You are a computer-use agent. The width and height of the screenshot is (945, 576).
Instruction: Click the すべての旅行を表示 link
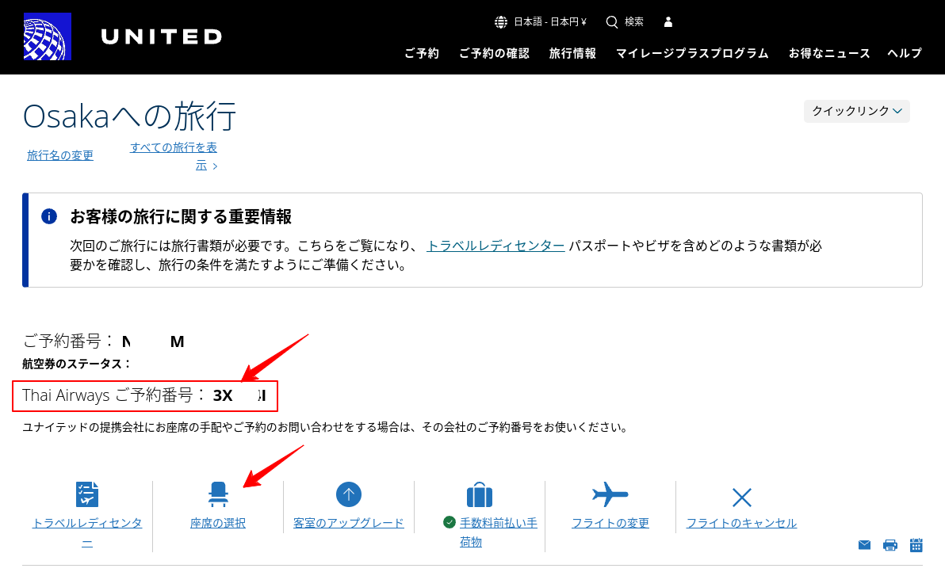174,156
